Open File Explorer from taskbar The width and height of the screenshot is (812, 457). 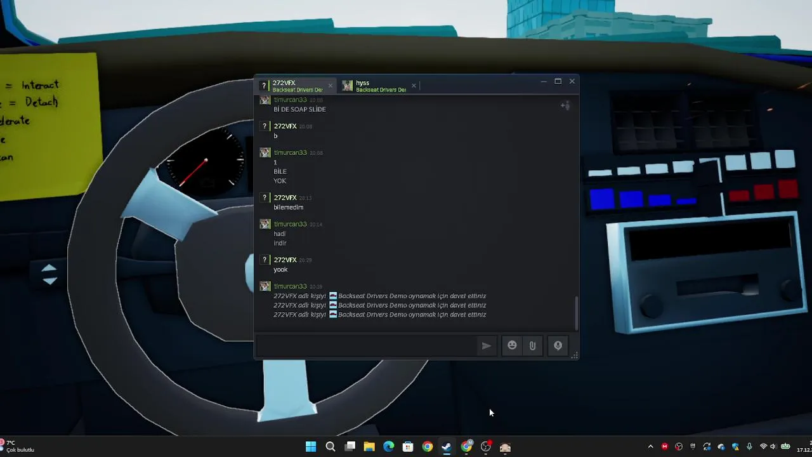[x=369, y=447]
